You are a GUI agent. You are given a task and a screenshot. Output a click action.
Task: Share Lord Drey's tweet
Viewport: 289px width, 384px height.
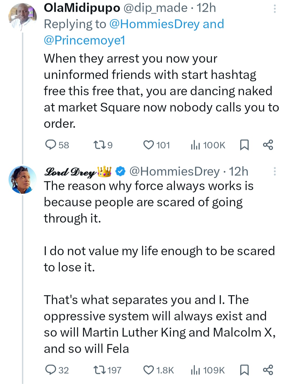[x=268, y=370]
